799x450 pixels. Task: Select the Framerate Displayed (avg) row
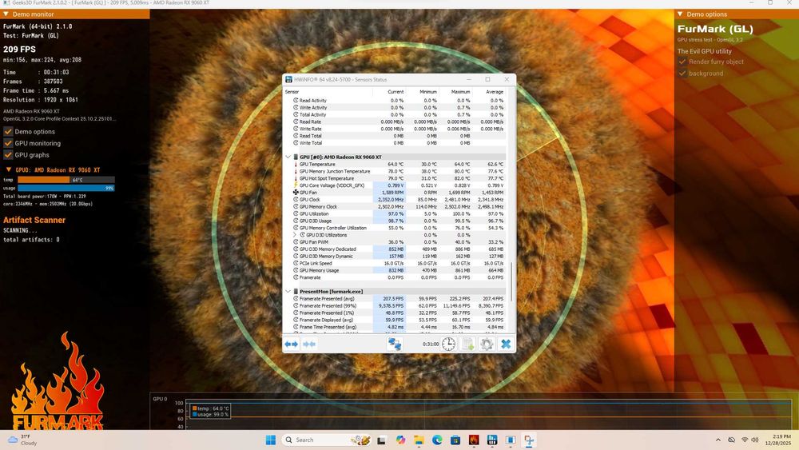396,320
